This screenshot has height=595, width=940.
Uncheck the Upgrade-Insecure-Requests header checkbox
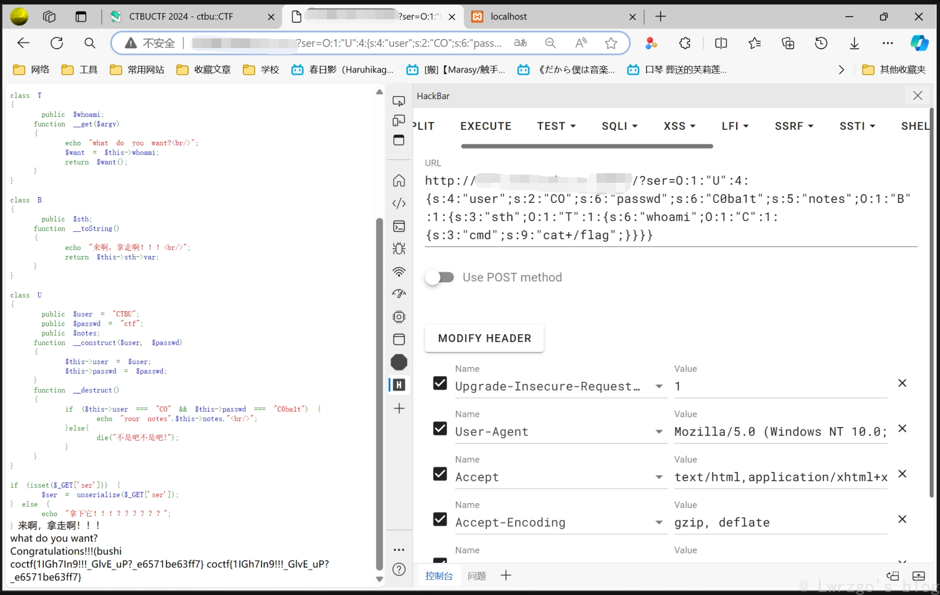440,383
